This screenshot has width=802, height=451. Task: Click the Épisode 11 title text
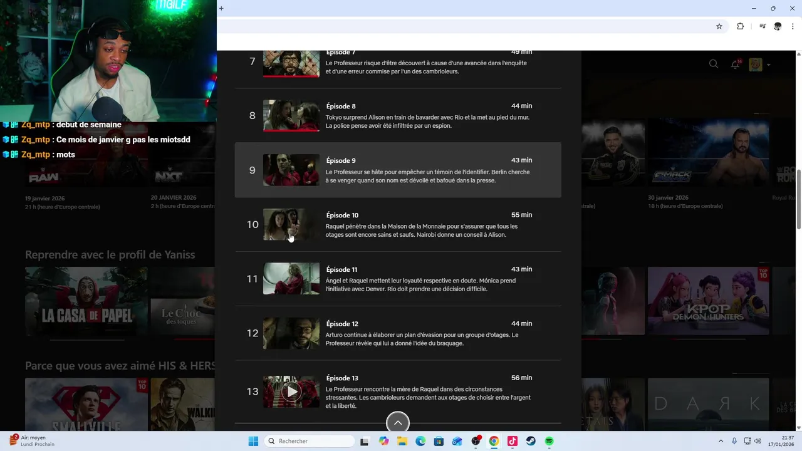coord(341,270)
